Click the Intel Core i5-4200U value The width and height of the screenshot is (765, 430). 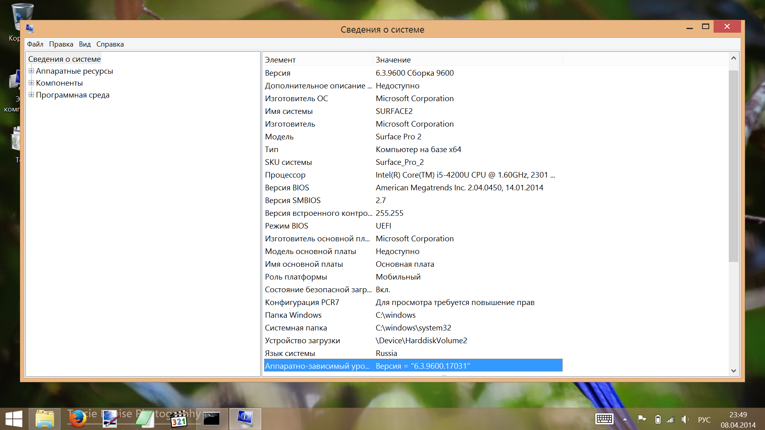click(x=465, y=175)
